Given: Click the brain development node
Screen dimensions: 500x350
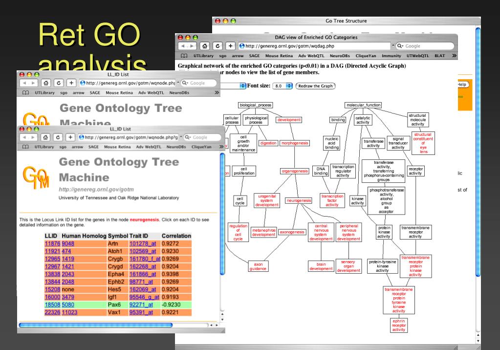Looking at the screenshot, I should [321, 266].
